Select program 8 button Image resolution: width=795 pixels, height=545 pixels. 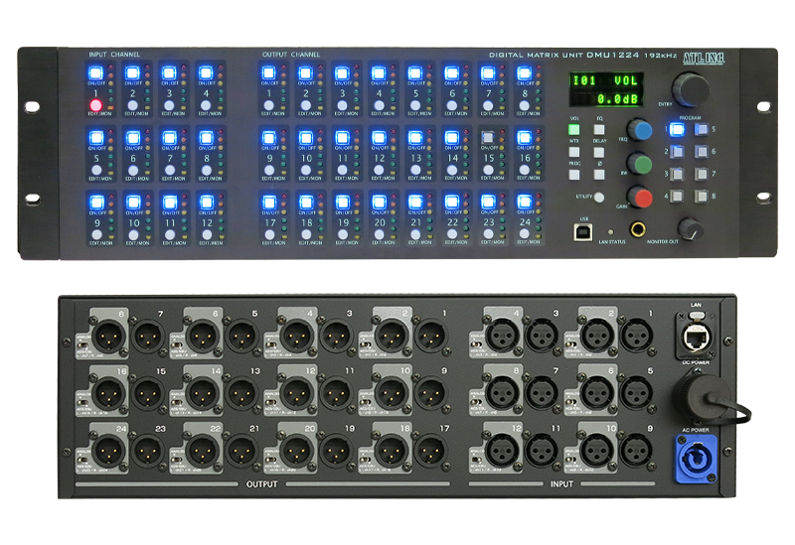click(x=702, y=197)
